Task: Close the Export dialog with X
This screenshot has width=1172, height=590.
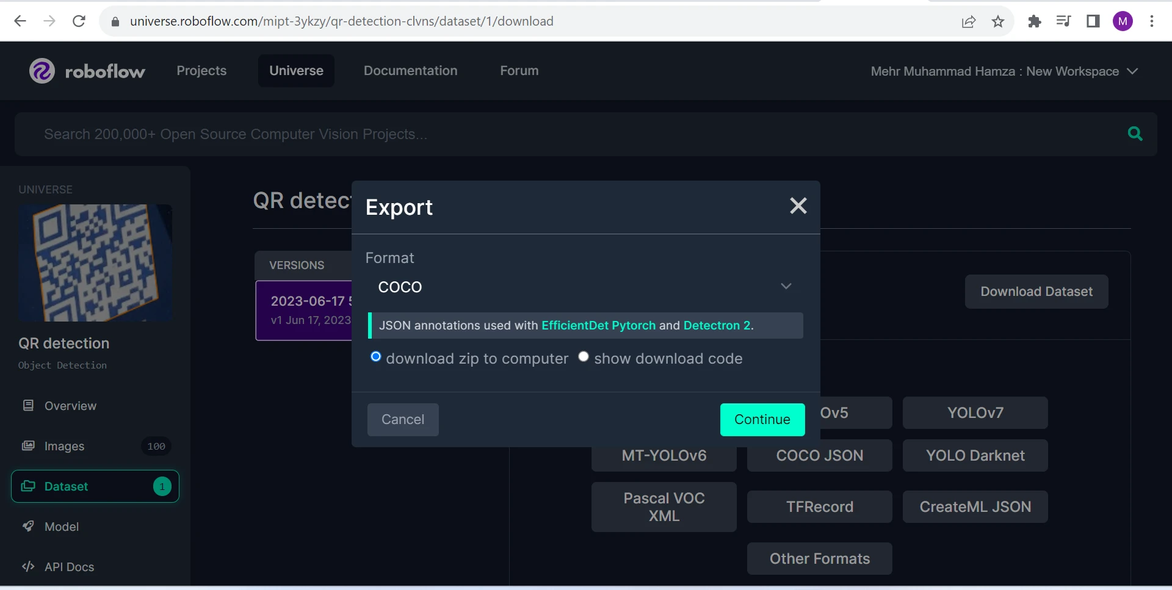Action: (x=798, y=206)
